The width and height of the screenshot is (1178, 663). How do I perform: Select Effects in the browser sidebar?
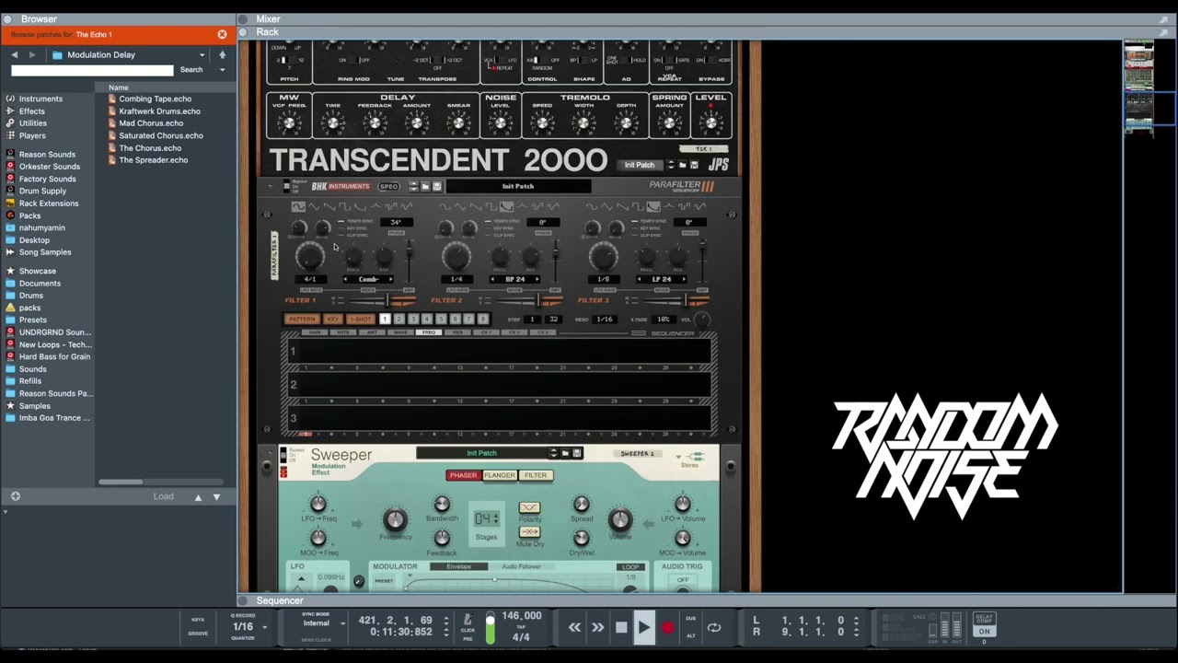pos(32,110)
